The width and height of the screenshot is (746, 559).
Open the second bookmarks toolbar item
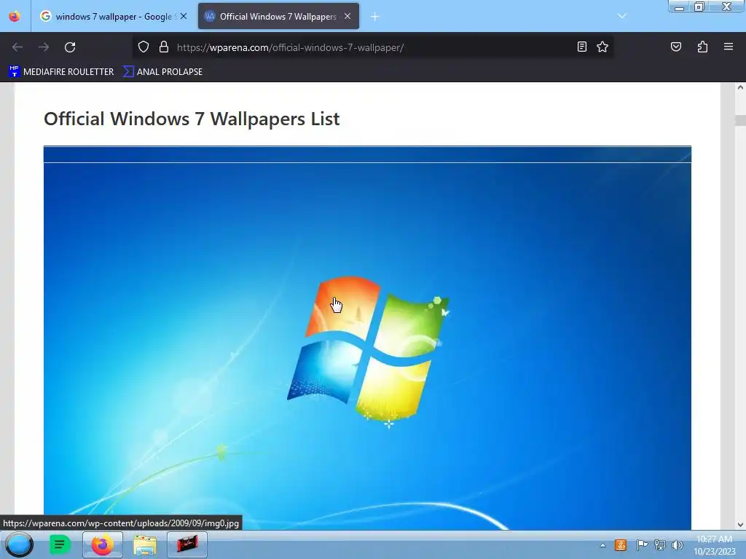coord(163,72)
